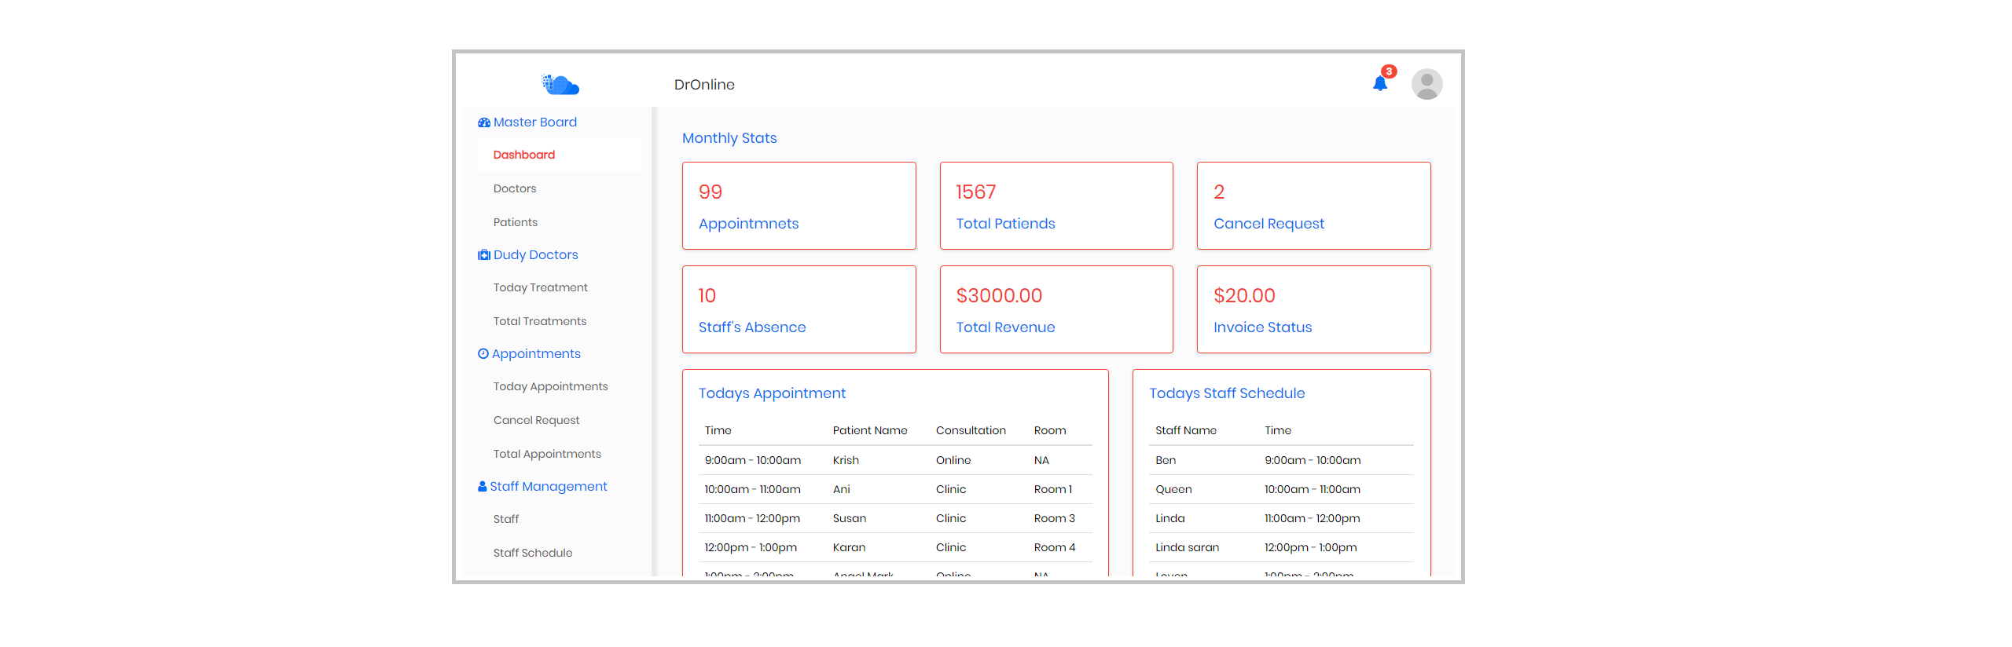Click Room 1 cell in Ani's row
Image resolution: width=2012 pixels, height=647 pixels.
tap(1053, 489)
